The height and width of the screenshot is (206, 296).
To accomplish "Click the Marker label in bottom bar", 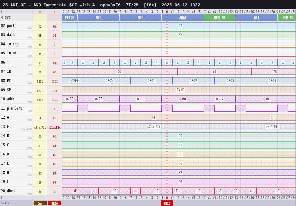I will coord(5,203).
